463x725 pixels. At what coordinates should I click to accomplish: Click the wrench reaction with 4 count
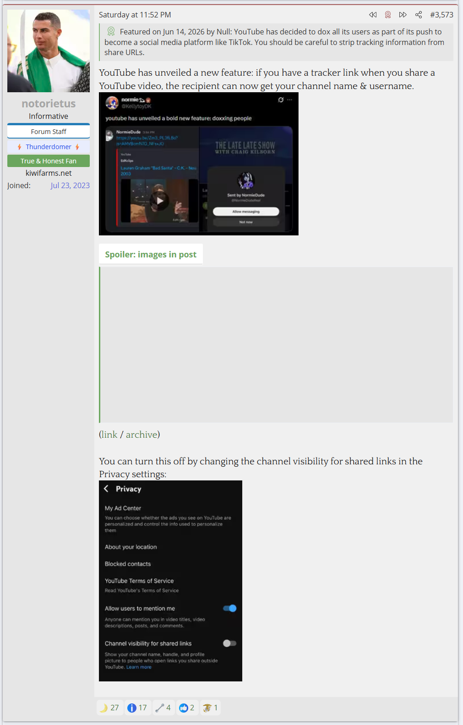coord(163,708)
